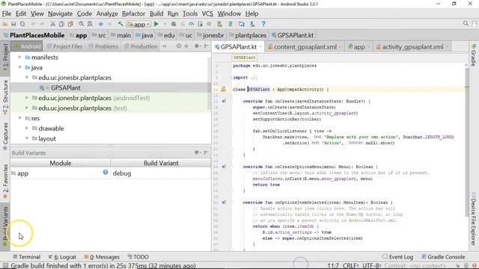479x269 pixels.
Task: Open the app run configuration dropdown
Action: pos(139,24)
